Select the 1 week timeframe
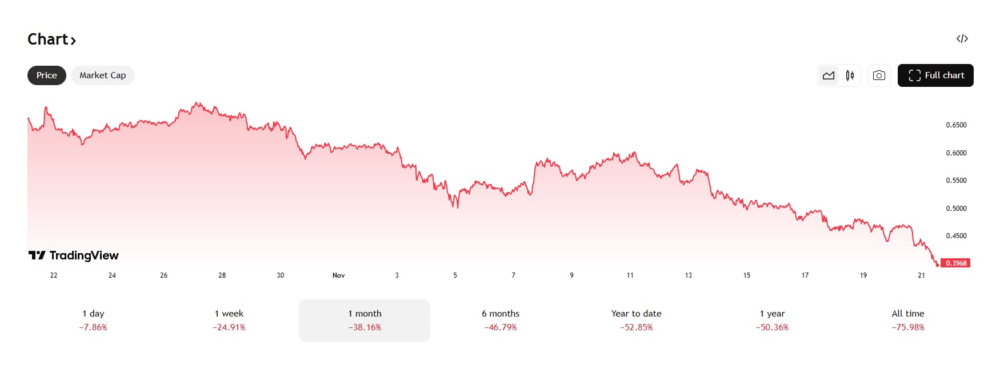This screenshot has width=1004, height=372. point(229,320)
